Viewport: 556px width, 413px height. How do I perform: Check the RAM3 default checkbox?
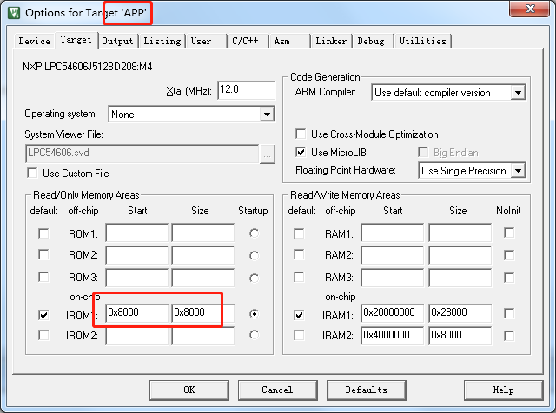pos(299,277)
